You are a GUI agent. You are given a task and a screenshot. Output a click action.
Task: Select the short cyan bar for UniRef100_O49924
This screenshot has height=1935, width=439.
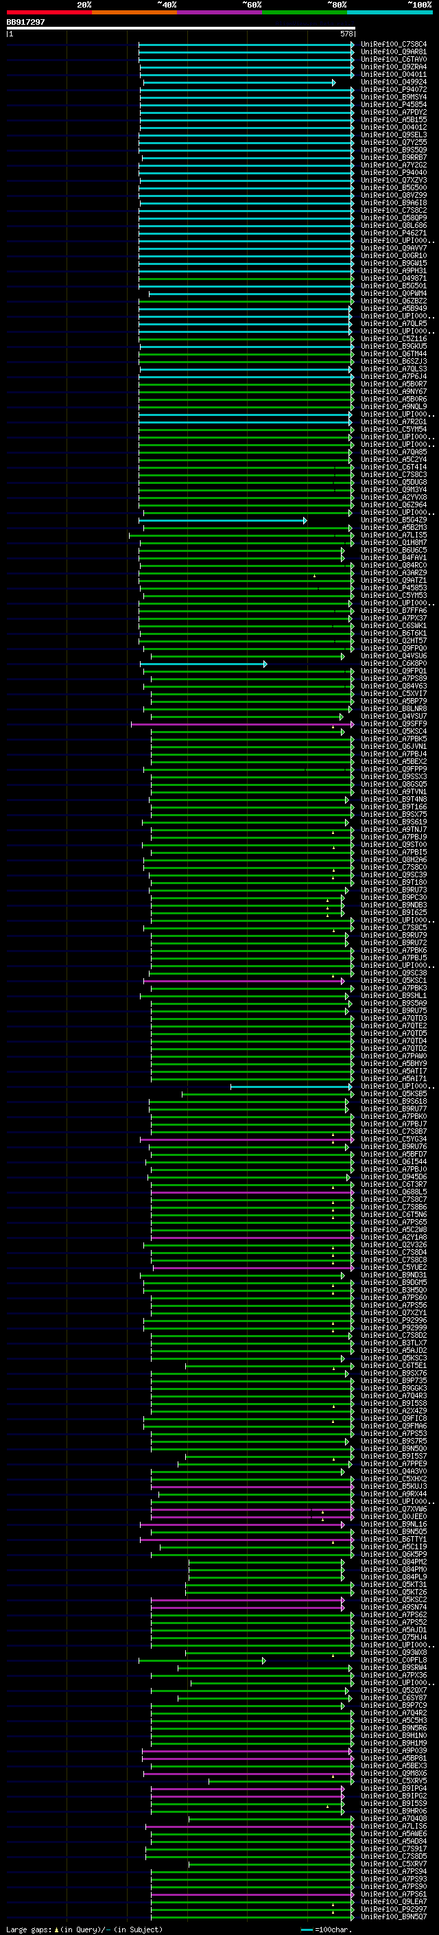[x=239, y=82]
